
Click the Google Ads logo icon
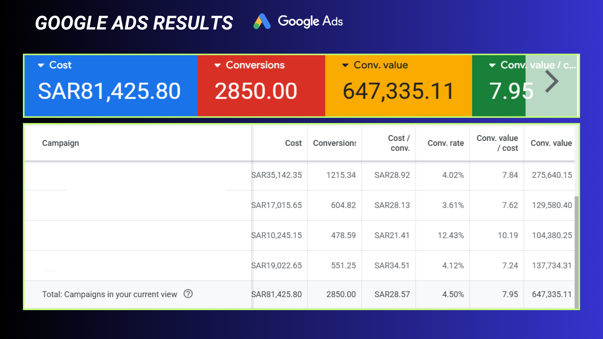pyautogui.click(x=262, y=22)
